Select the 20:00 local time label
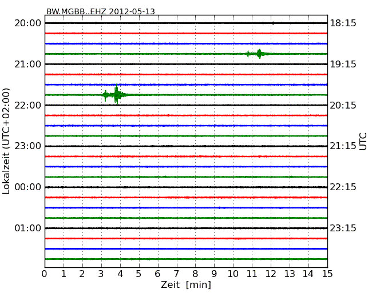 [28, 23]
